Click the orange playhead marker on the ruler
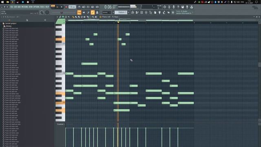261x147 pixels. pyautogui.click(x=118, y=22)
